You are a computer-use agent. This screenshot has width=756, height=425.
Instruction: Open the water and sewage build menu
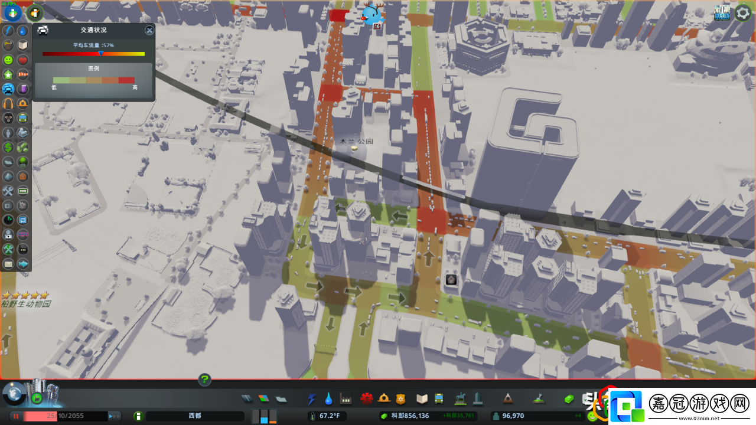click(x=328, y=400)
